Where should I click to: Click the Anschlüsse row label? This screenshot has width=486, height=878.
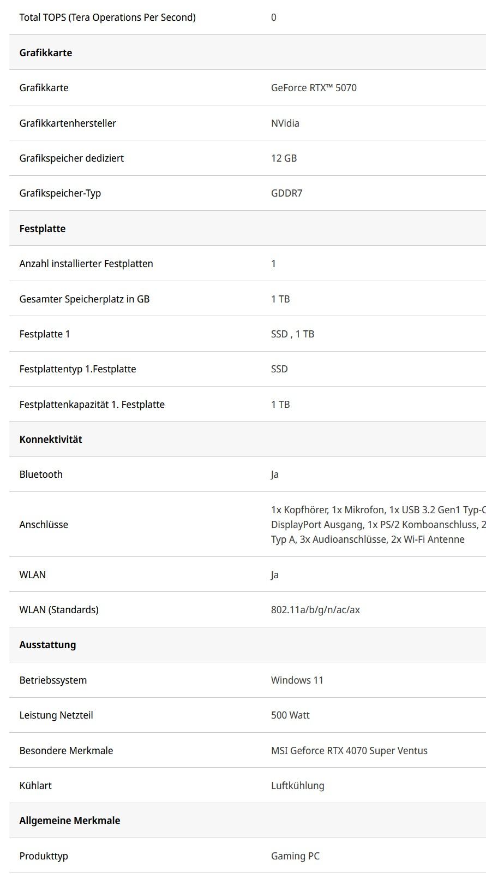pyautogui.click(x=44, y=525)
